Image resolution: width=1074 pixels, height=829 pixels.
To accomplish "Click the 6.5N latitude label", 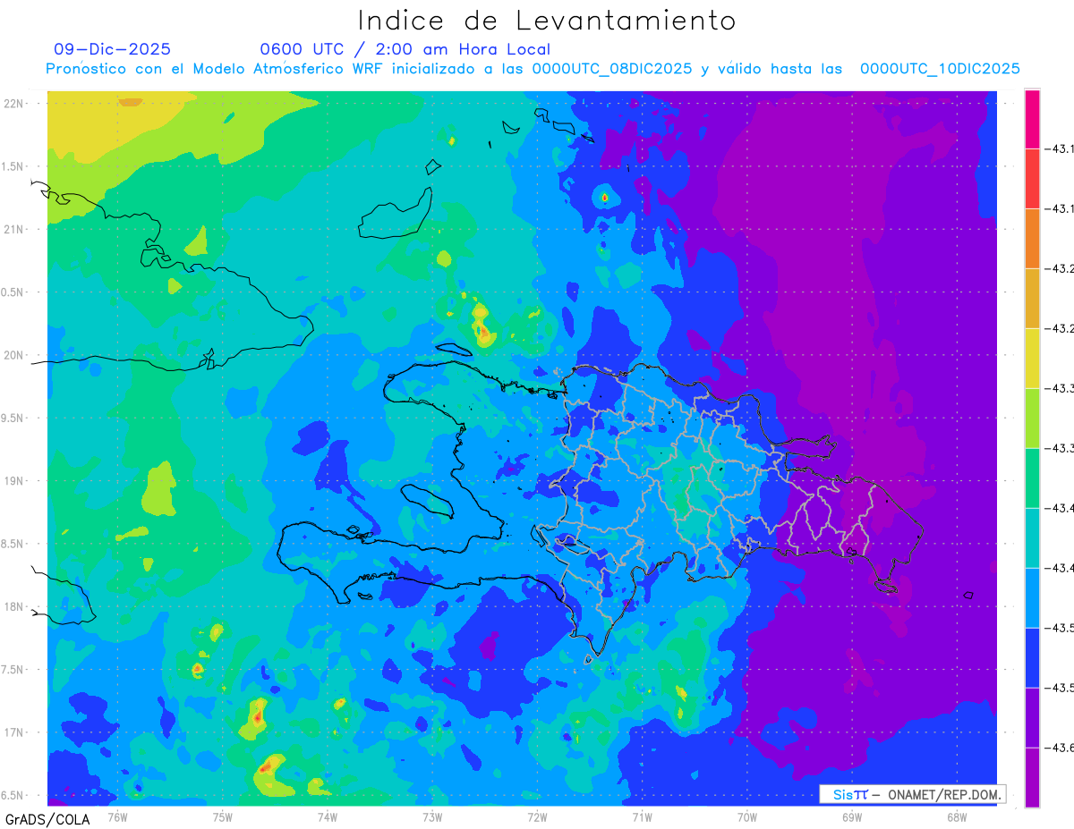I will (13, 795).
